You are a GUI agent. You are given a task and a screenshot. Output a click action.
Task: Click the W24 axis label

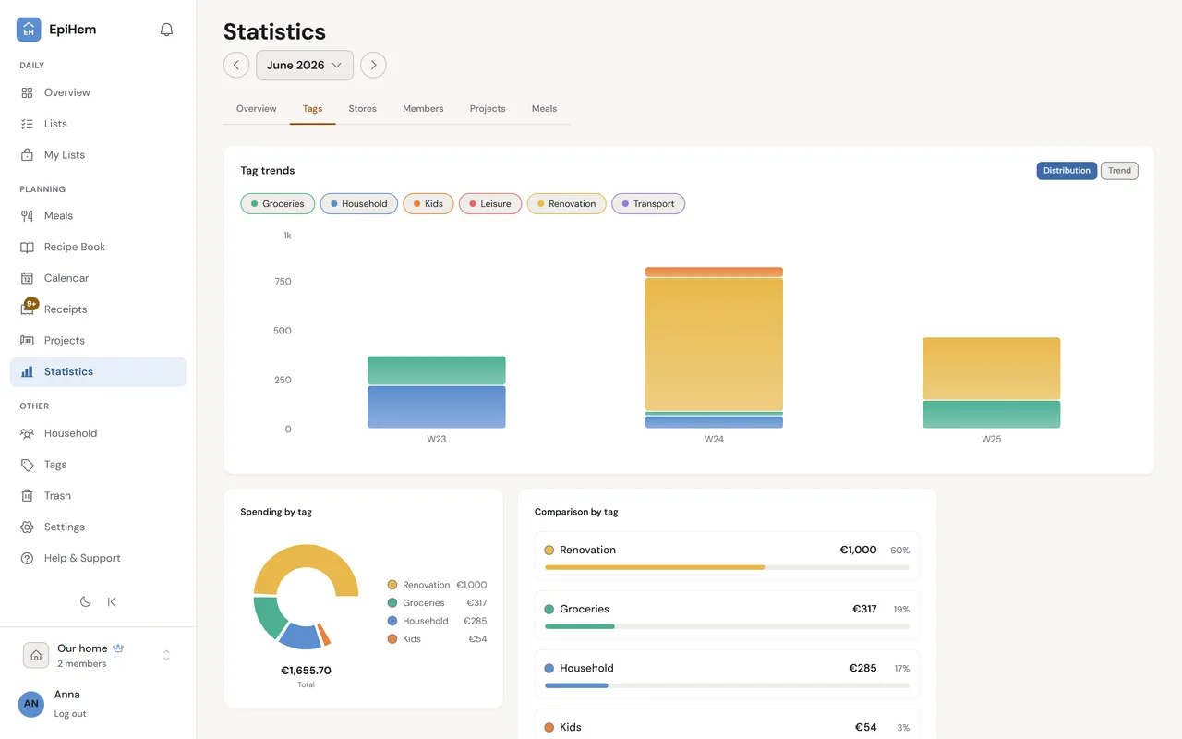(714, 439)
